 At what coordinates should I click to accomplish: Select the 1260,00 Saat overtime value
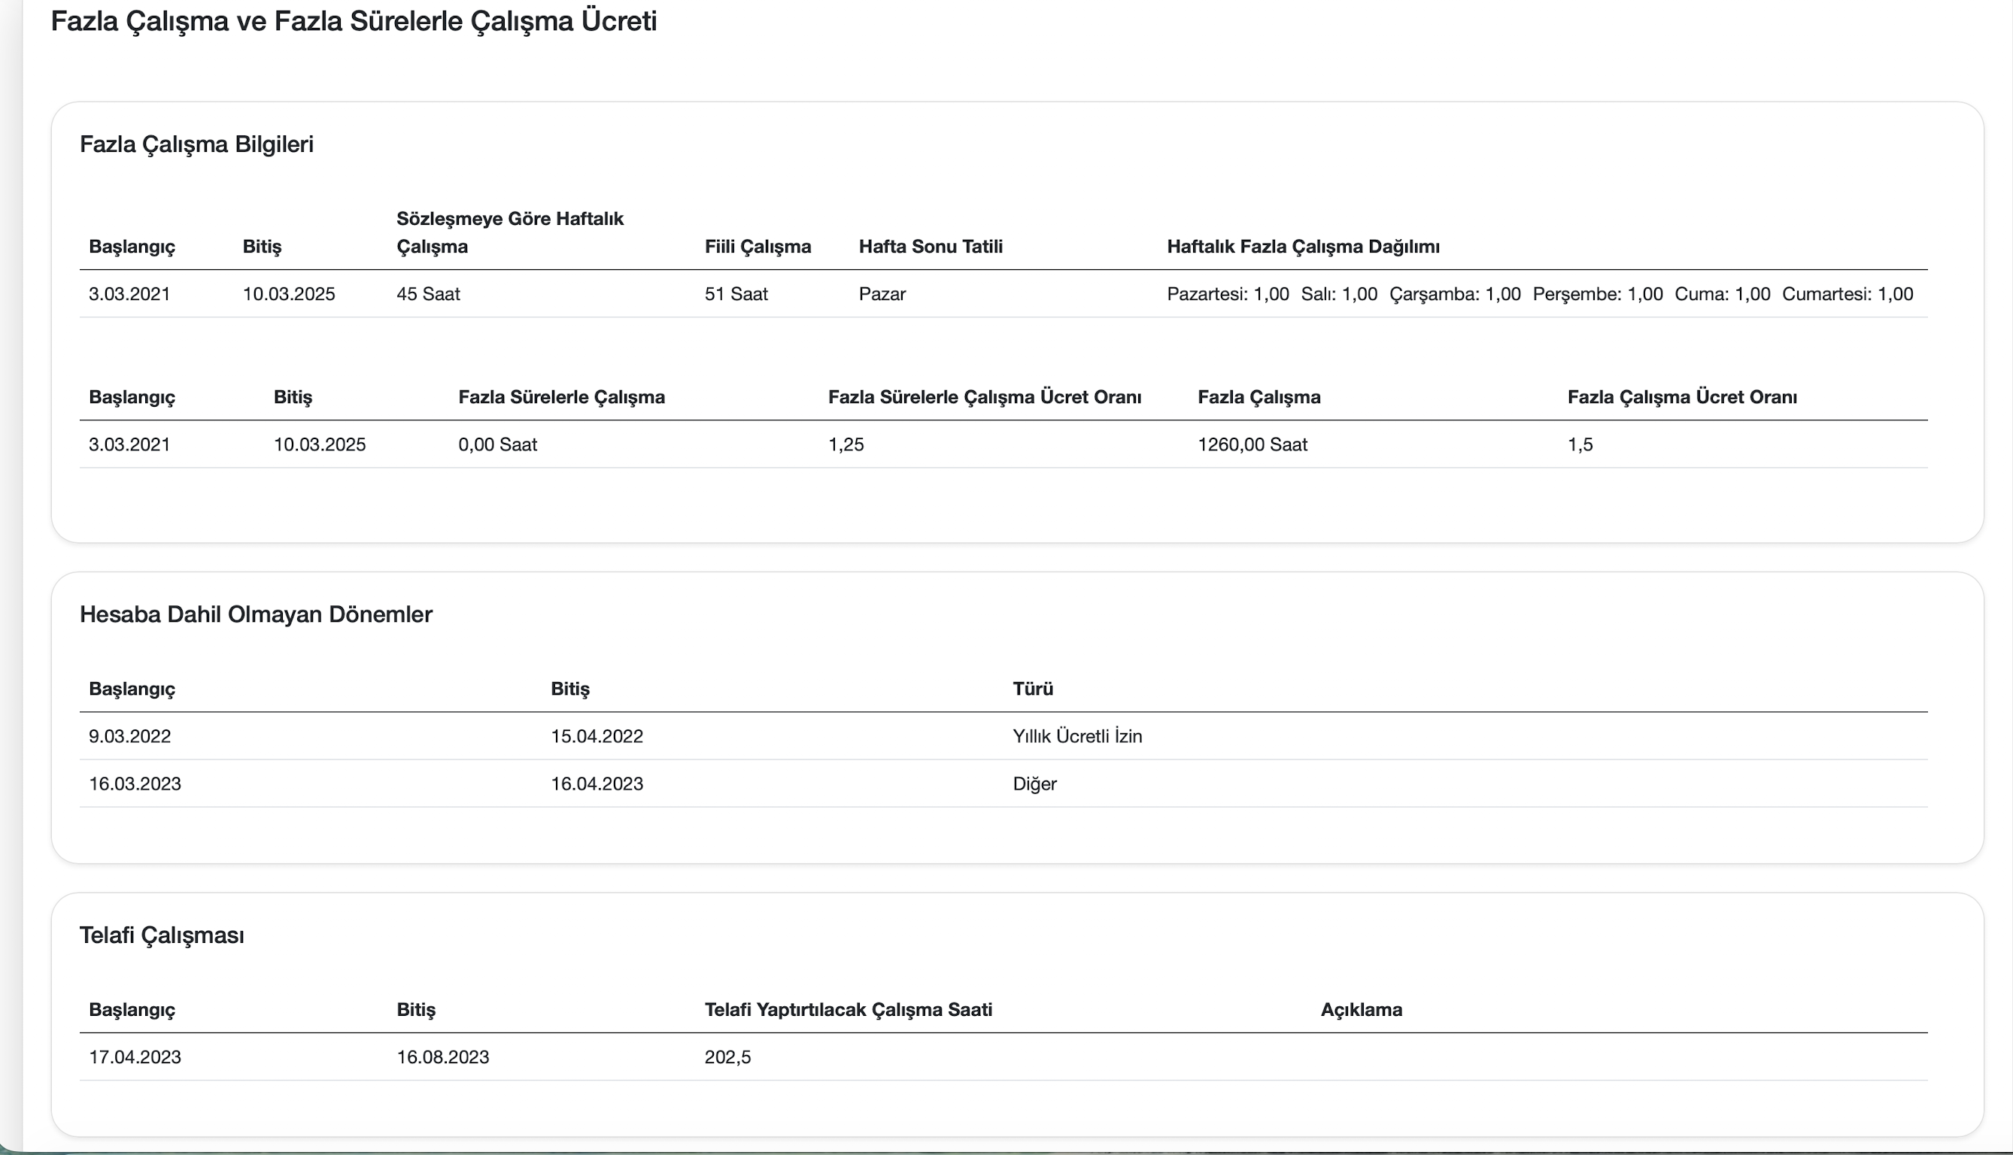click(1252, 445)
